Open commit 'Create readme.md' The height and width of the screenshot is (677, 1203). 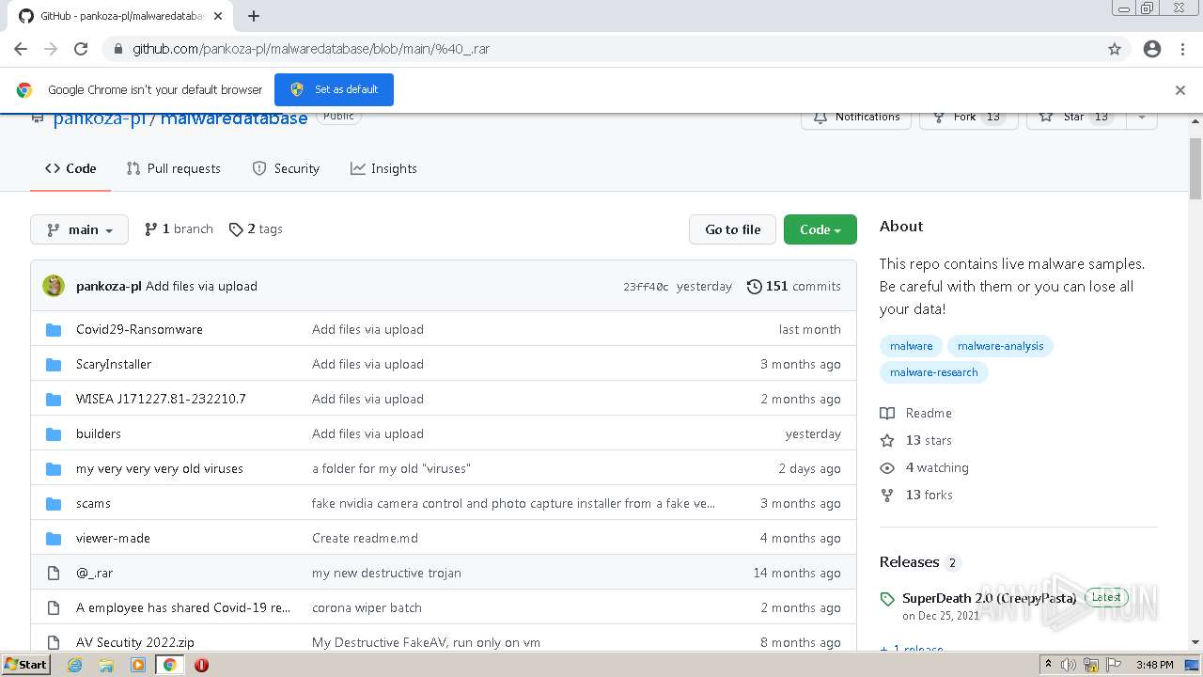(365, 538)
